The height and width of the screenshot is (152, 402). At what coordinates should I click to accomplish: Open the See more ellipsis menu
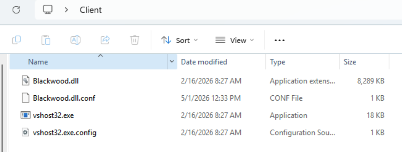point(279,40)
